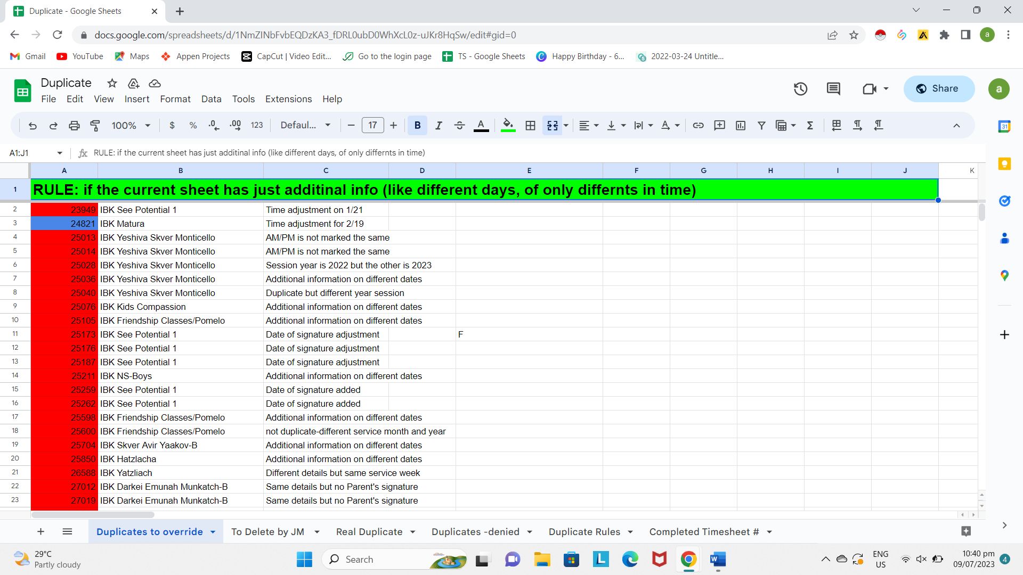Screen dimensions: 1023x575
Task: Open version history clock icon
Action: pyautogui.click(x=800, y=89)
